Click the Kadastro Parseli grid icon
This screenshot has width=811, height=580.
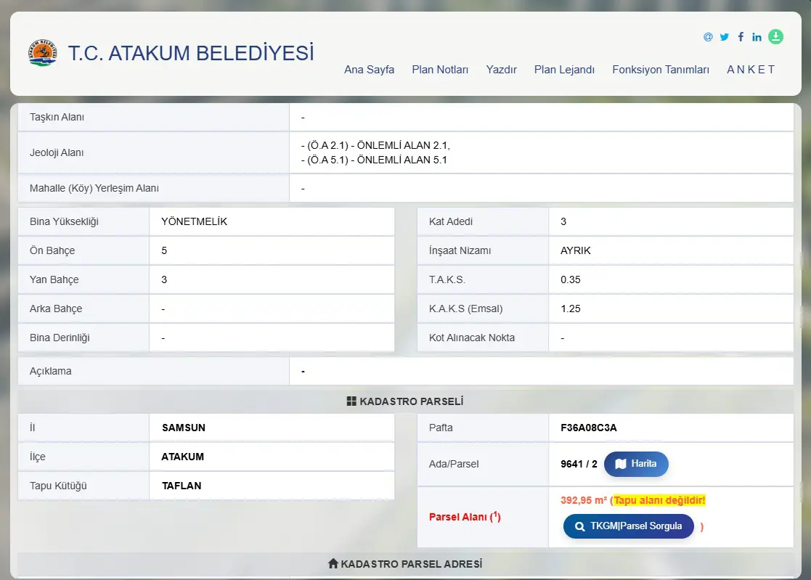tap(351, 401)
